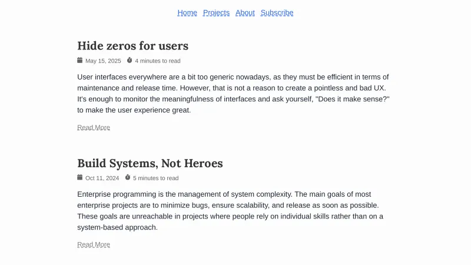Click the calendar icon beside Oct 11, 2024

pos(80,177)
